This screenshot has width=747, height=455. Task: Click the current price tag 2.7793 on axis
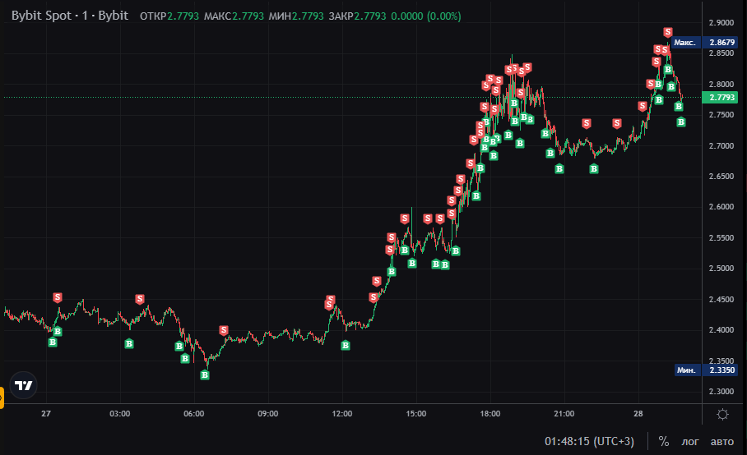[x=721, y=98]
